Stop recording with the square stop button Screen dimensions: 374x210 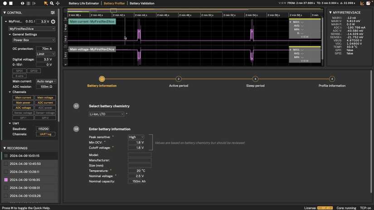(x=11, y=3)
